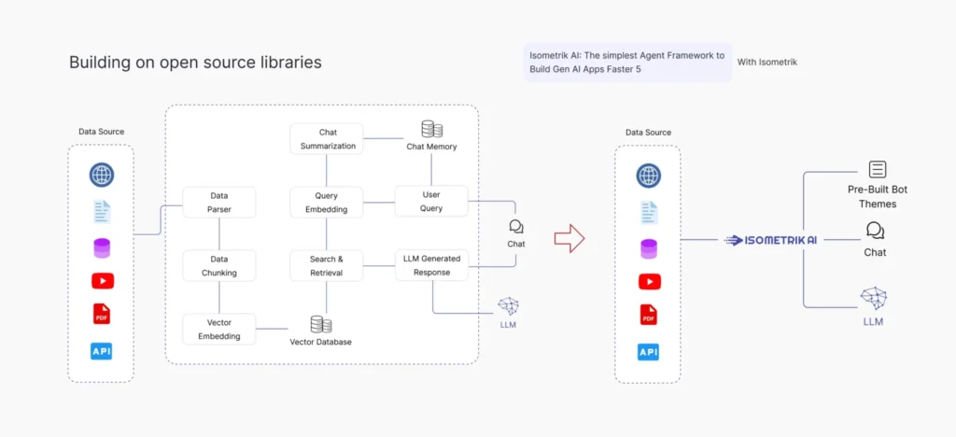The height and width of the screenshot is (437, 956).
Task: Click the large Chat icon under Pre-Built Bot Themes
Action: point(875,231)
